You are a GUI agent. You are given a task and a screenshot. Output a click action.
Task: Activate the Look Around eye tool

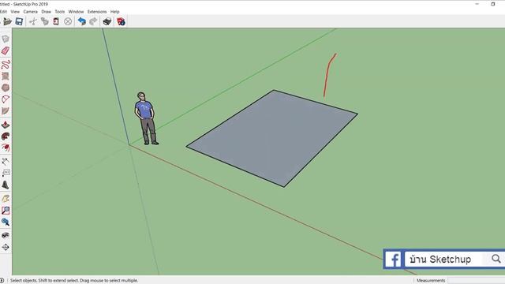tap(6, 235)
